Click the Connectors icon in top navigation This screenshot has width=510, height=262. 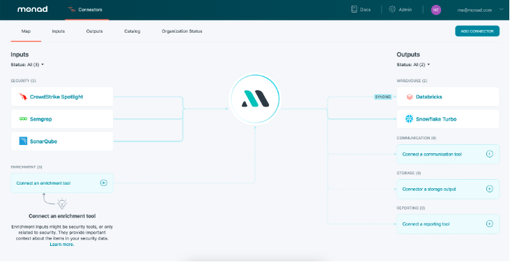click(x=72, y=10)
